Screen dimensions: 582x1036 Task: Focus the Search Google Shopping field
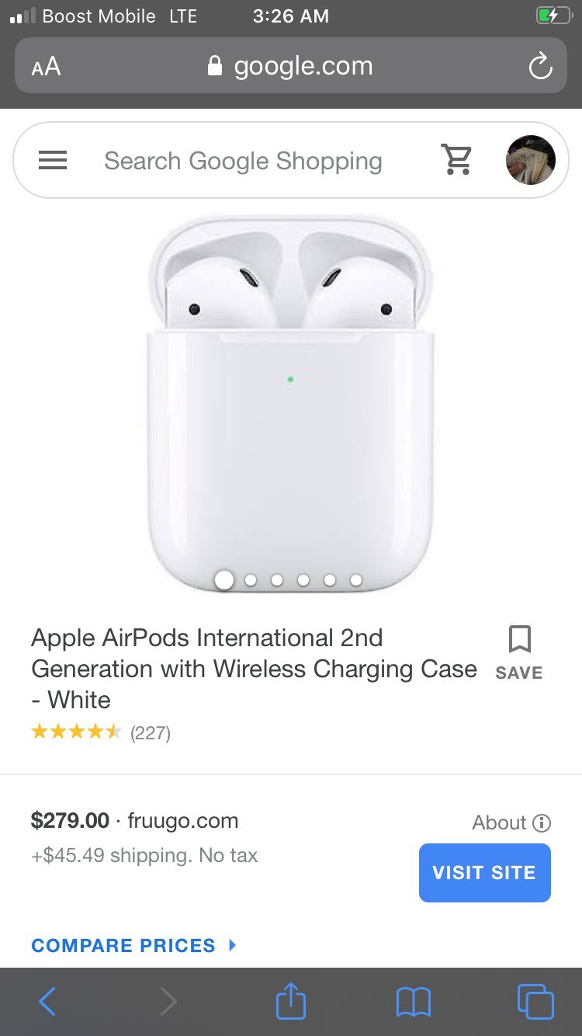coord(243,161)
